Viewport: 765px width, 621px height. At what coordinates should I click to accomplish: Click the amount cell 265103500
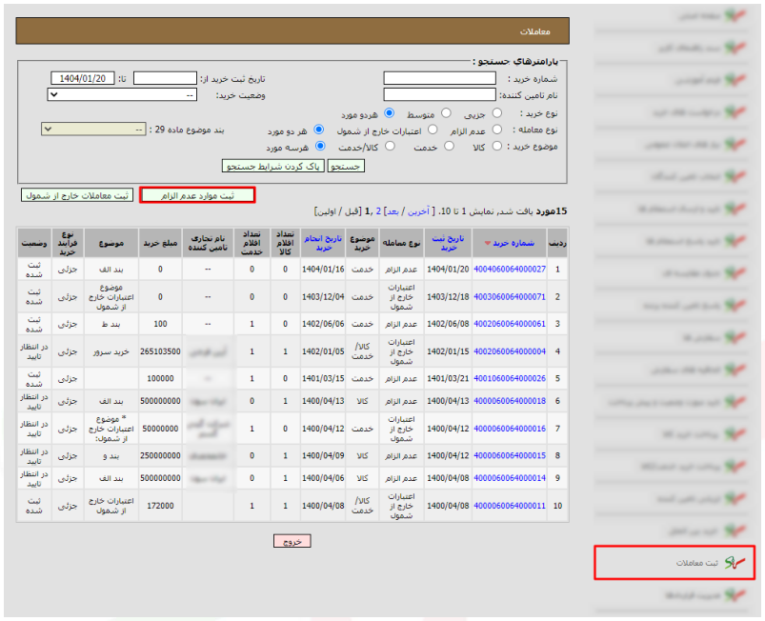pyautogui.click(x=160, y=351)
